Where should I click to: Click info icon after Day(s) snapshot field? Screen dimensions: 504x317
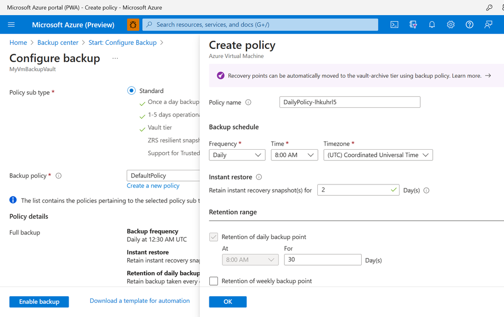click(x=426, y=191)
